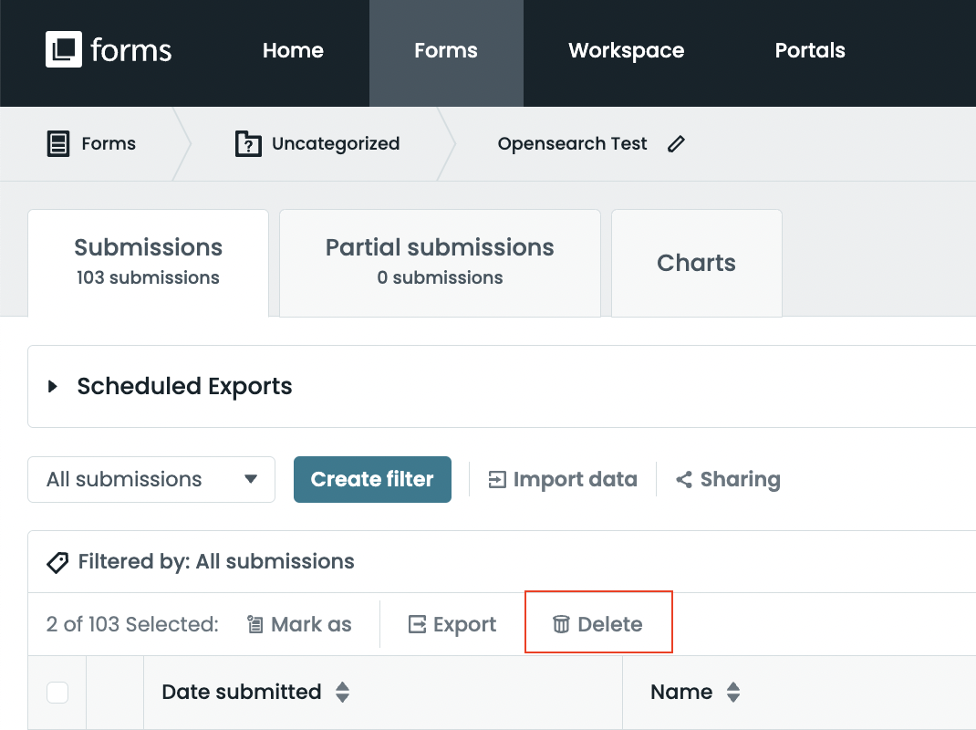Click the Mark as icon
Screen dimensions: 976x730
click(x=255, y=624)
